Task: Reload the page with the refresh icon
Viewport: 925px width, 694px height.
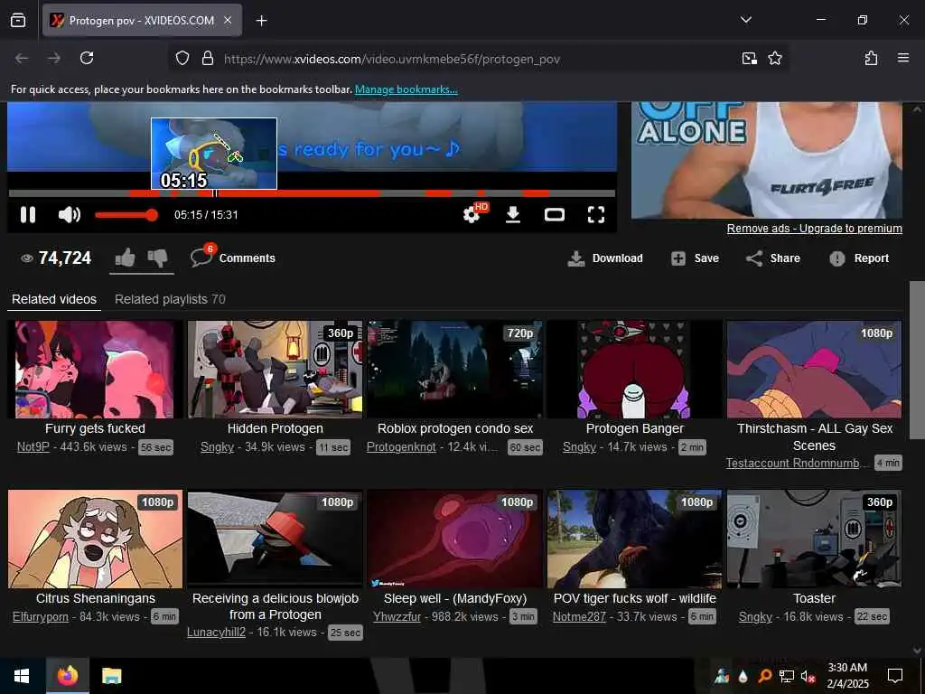Action: point(87,58)
